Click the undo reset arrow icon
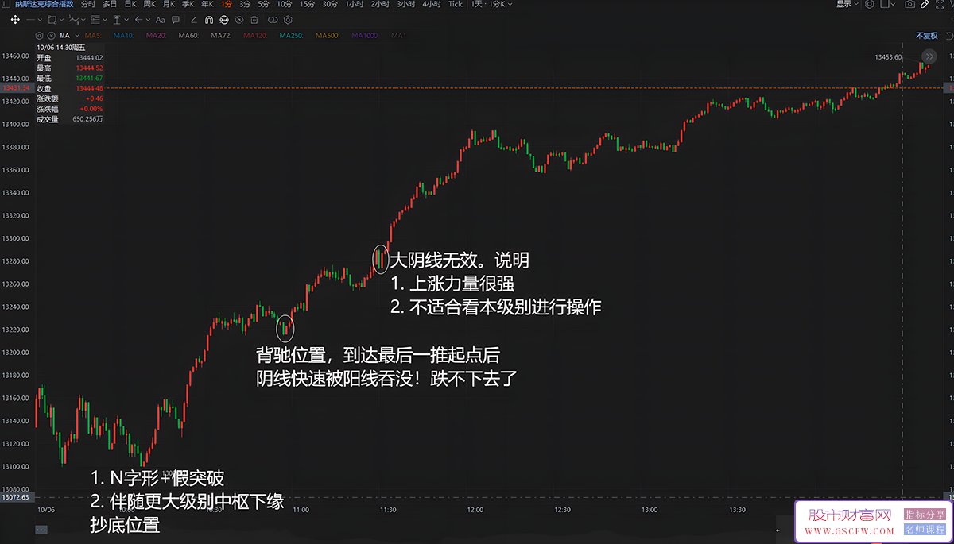954x544 pixels. (x=949, y=36)
